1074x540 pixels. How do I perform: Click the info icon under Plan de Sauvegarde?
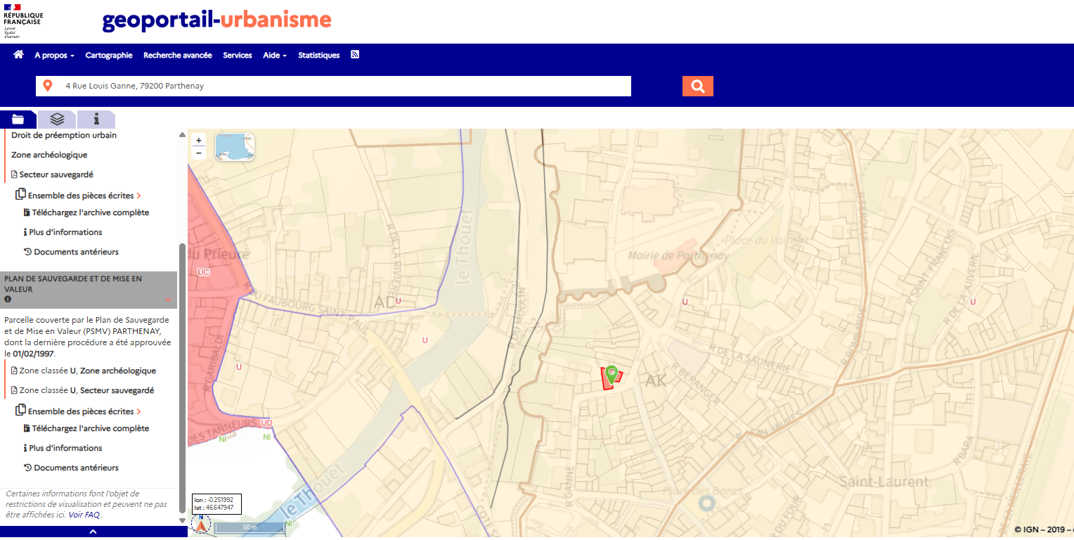coord(8,300)
